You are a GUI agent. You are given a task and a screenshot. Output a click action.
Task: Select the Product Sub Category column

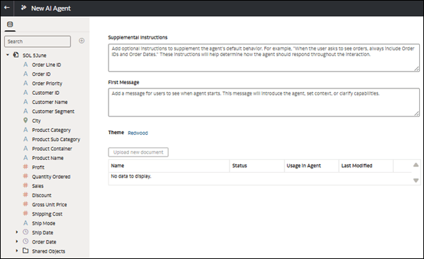(56, 140)
